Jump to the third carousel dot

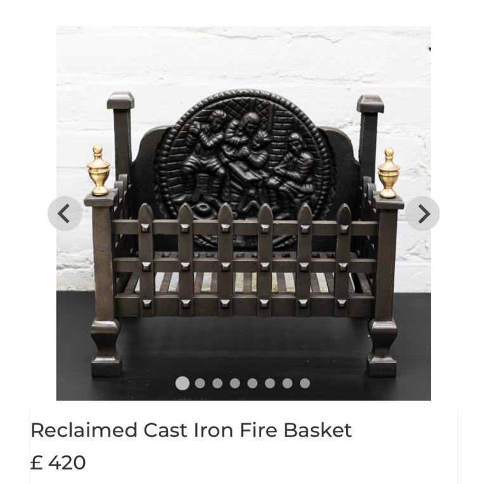pos(218,383)
